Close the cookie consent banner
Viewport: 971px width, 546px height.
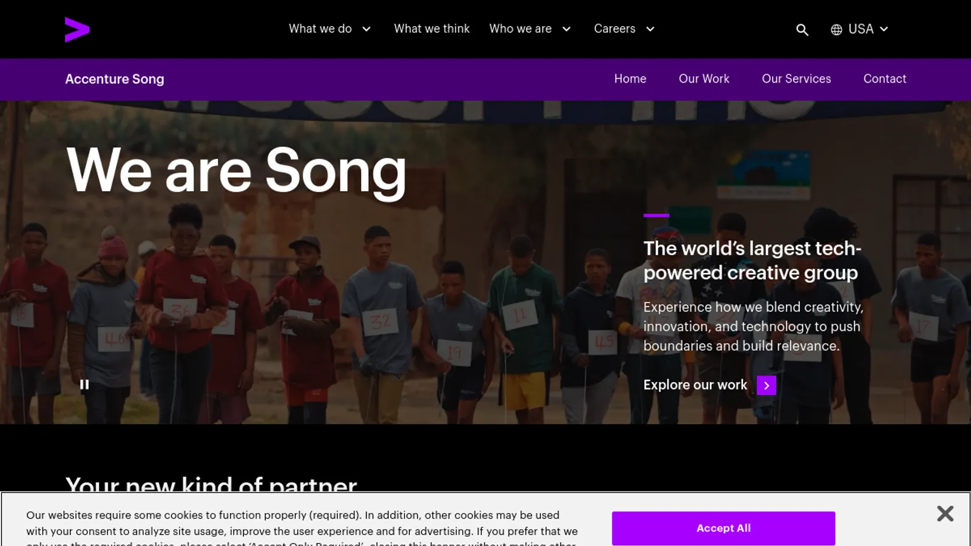click(945, 514)
